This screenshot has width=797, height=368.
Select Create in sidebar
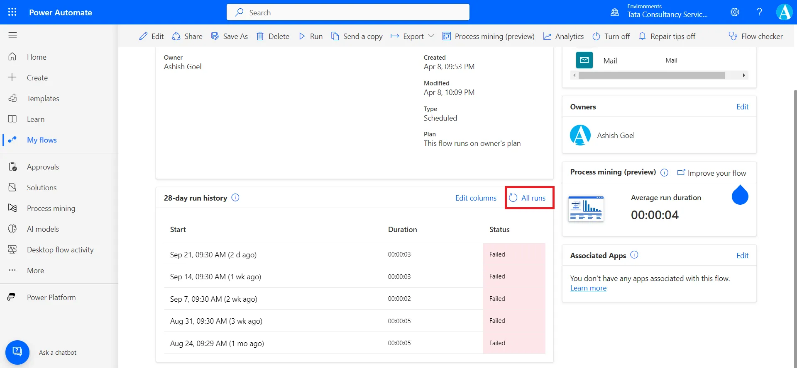point(59,77)
